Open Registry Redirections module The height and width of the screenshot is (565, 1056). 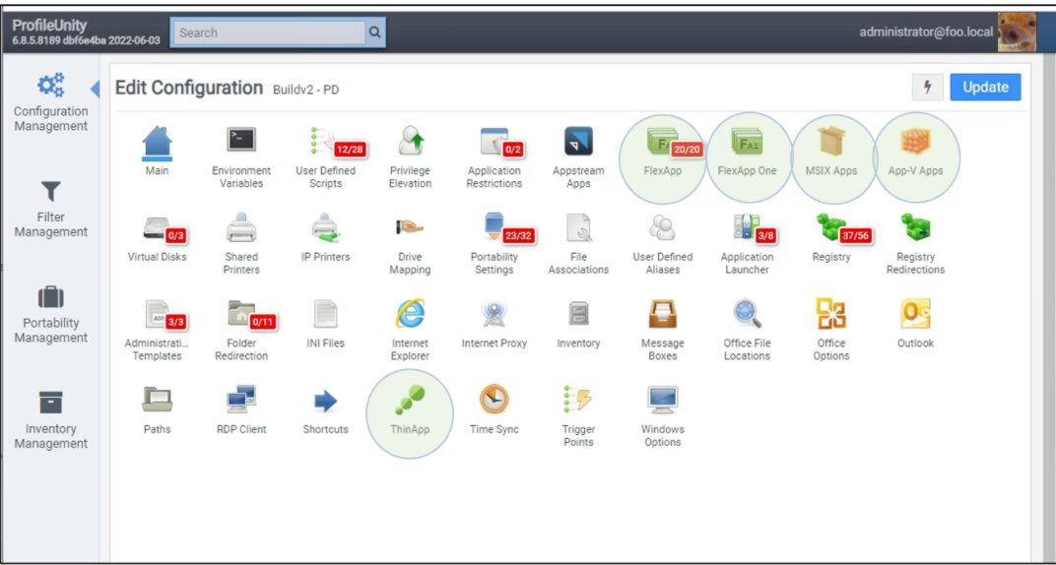pos(915,243)
